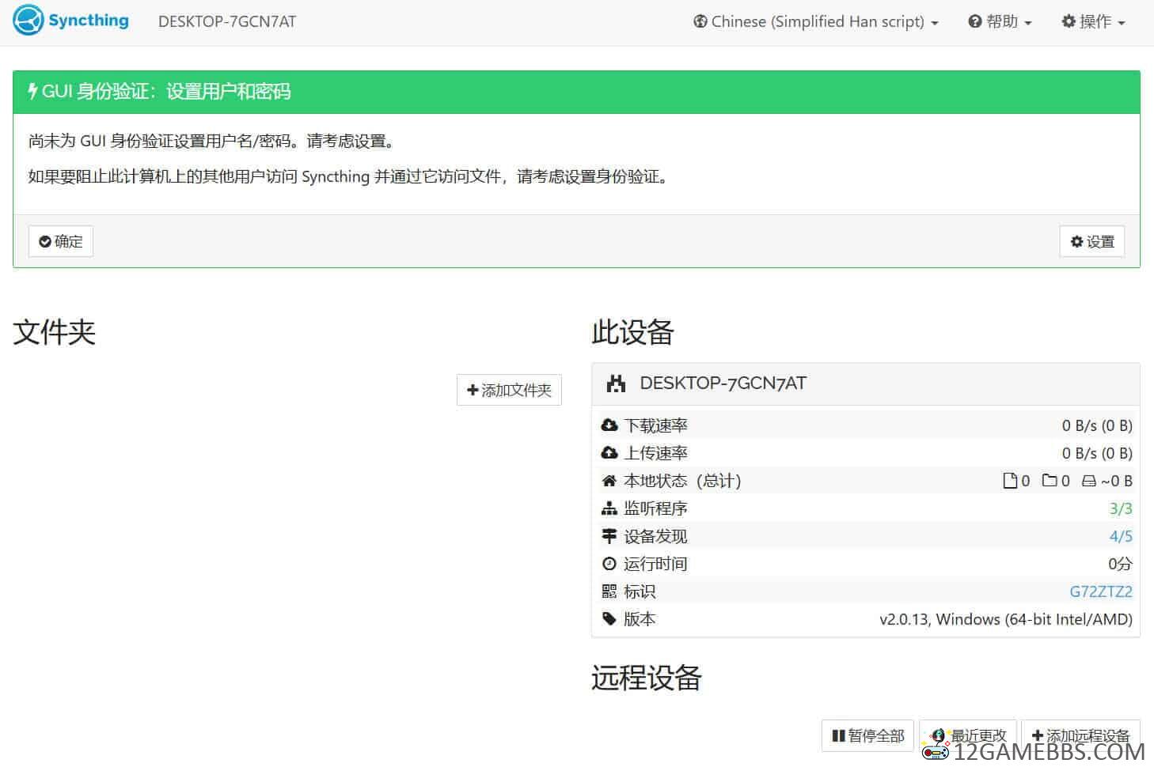Click the gear icon on the notice 设置 button

point(1076,241)
